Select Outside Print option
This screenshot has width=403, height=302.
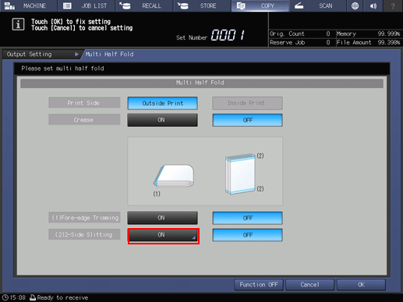point(162,104)
